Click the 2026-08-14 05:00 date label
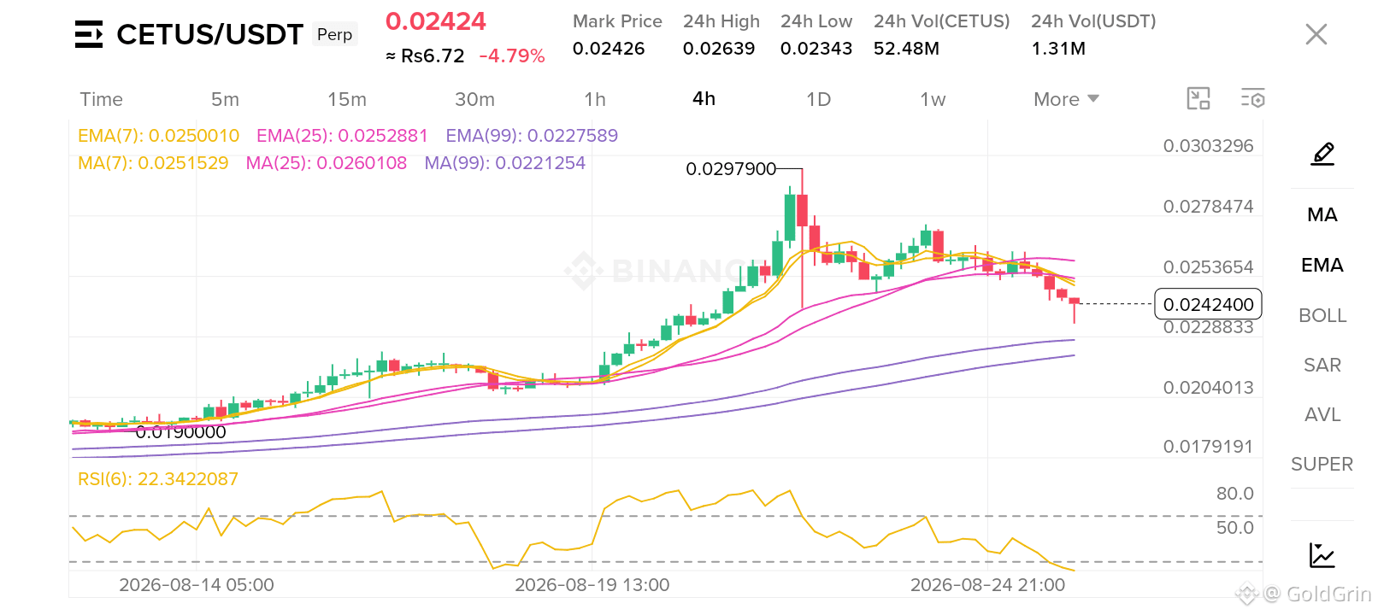 pyautogui.click(x=197, y=585)
